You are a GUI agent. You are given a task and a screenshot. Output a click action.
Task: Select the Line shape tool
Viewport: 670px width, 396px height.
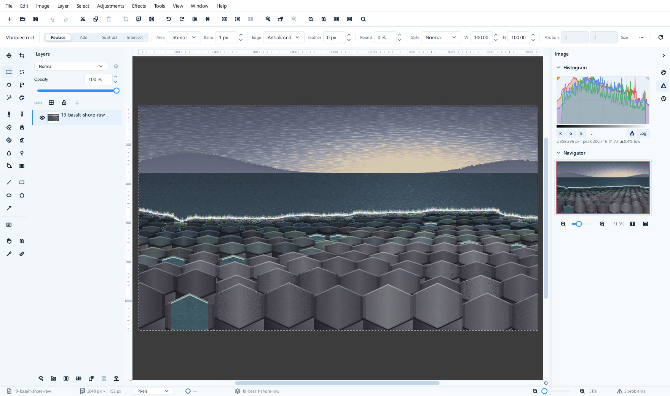9,182
